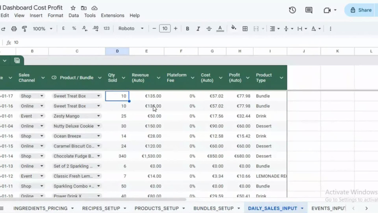
Task: Click the all sheets list icon
Action: [2, 208]
